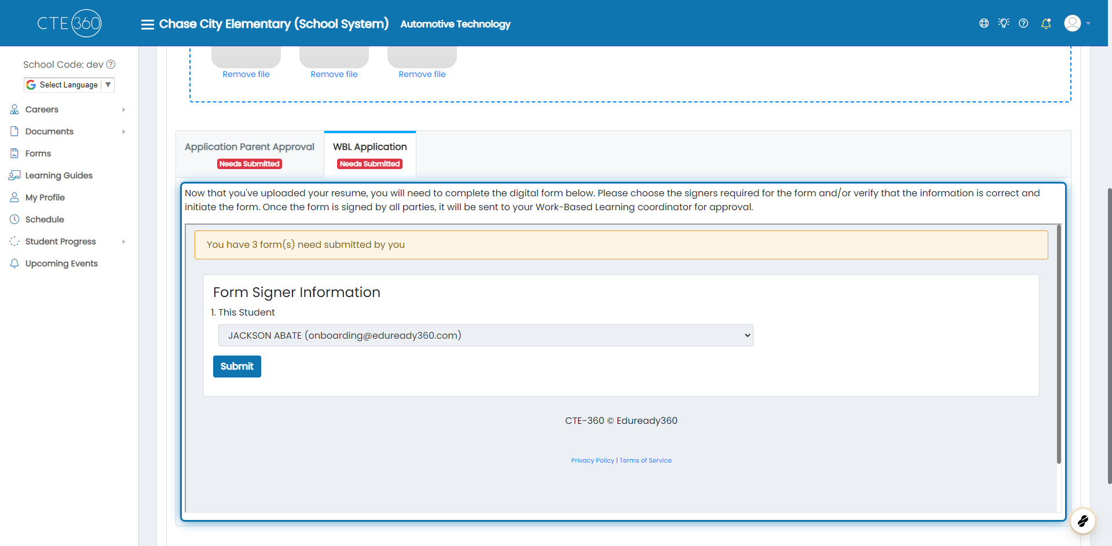Open the globe icon in header
1112x546 pixels.
(984, 23)
